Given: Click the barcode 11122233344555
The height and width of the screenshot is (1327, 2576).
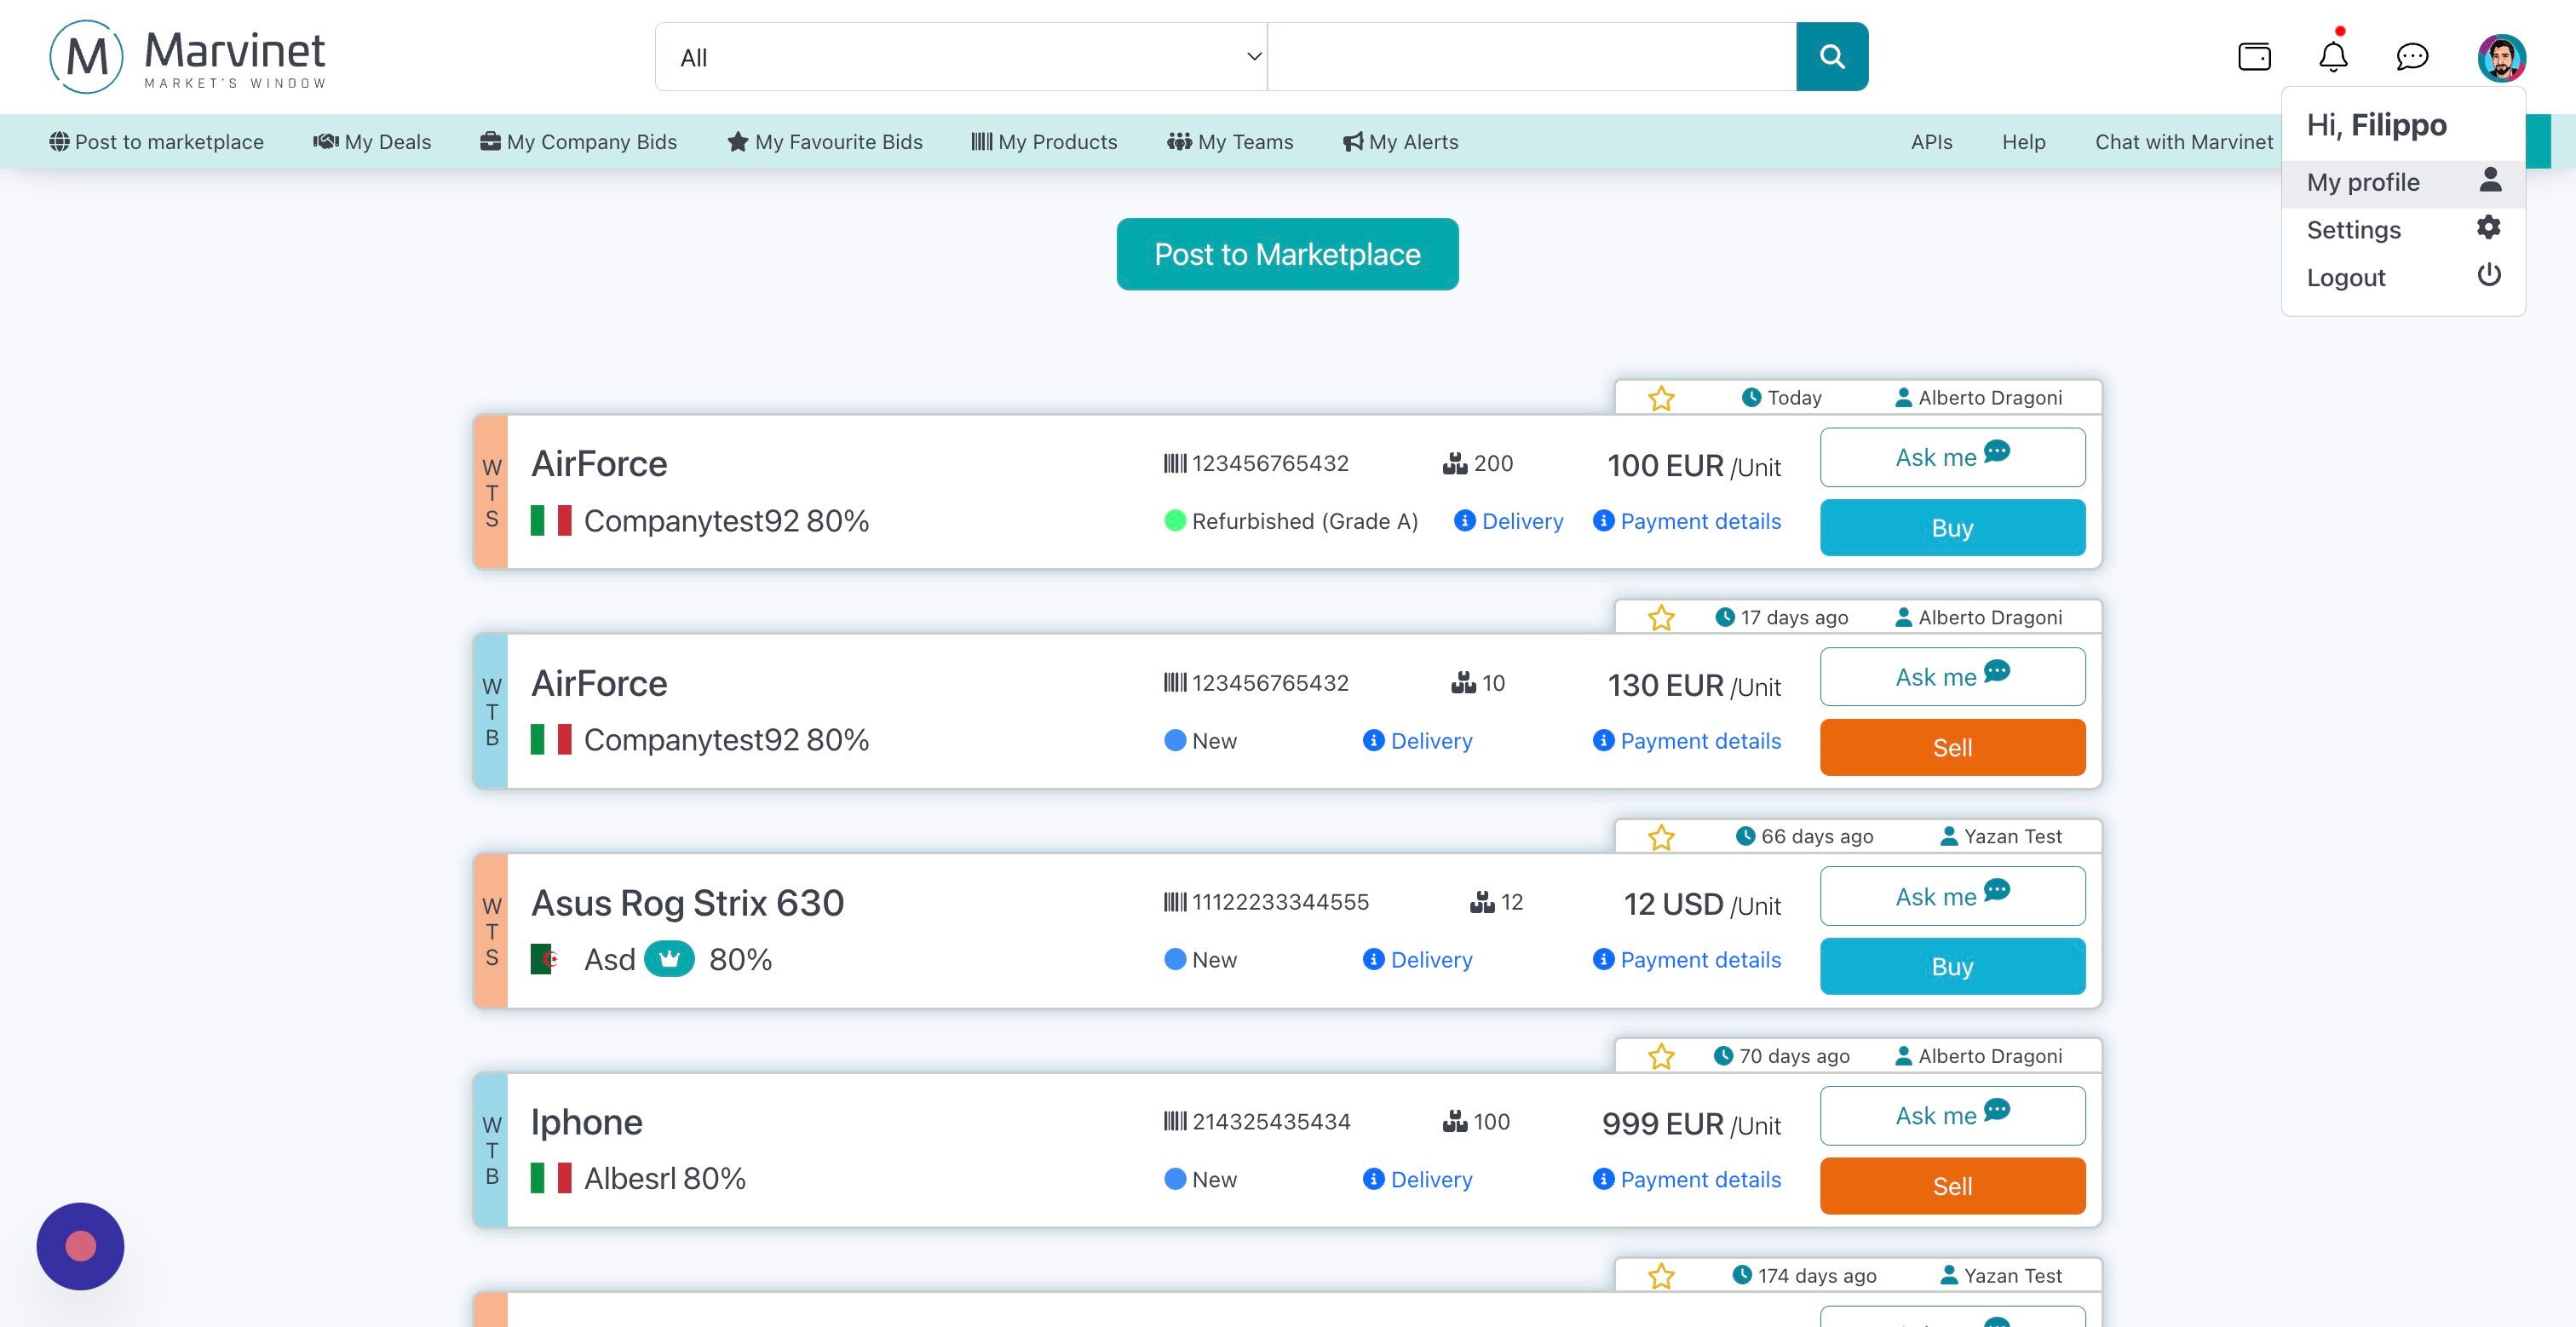Looking at the screenshot, I should tap(1267, 902).
